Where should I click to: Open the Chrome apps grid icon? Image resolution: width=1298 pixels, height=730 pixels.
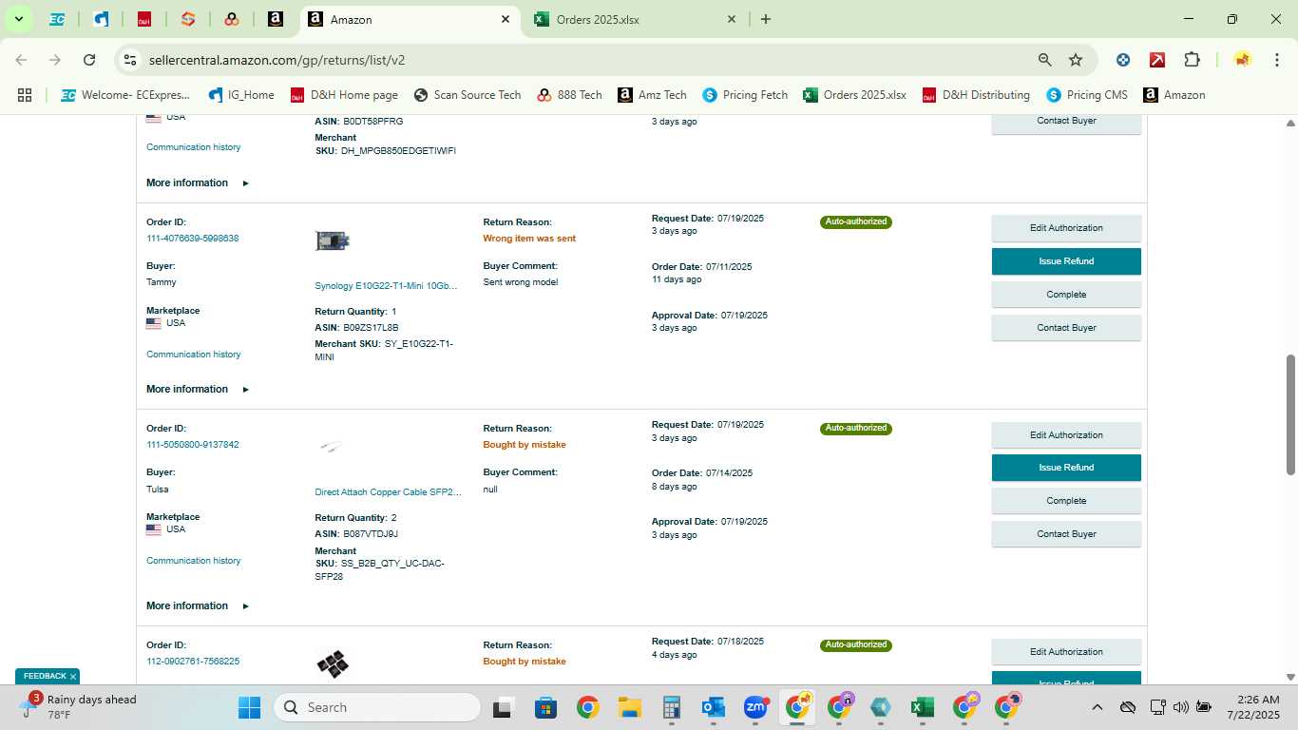pos(25,95)
